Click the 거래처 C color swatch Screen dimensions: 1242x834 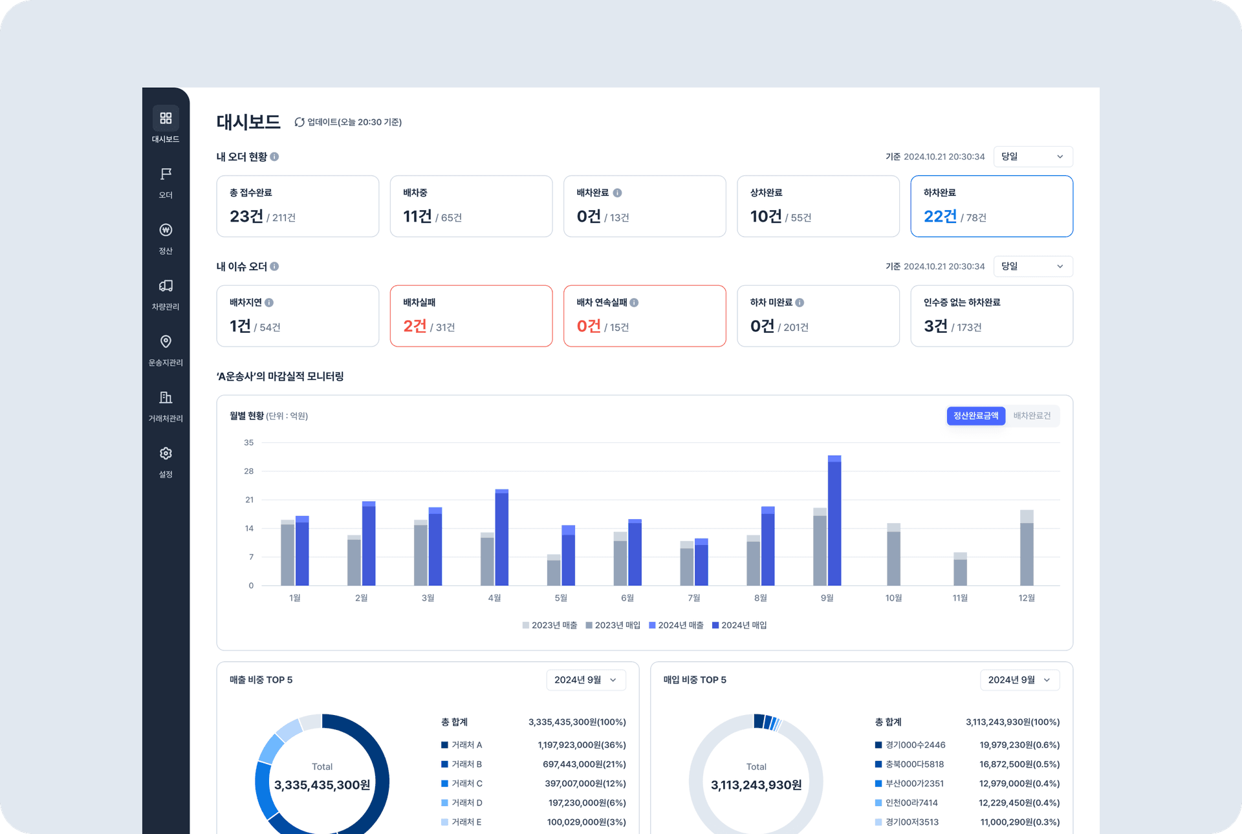click(444, 784)
